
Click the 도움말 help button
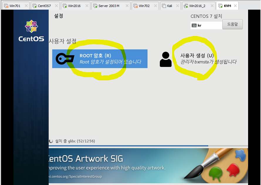point(232,24)
